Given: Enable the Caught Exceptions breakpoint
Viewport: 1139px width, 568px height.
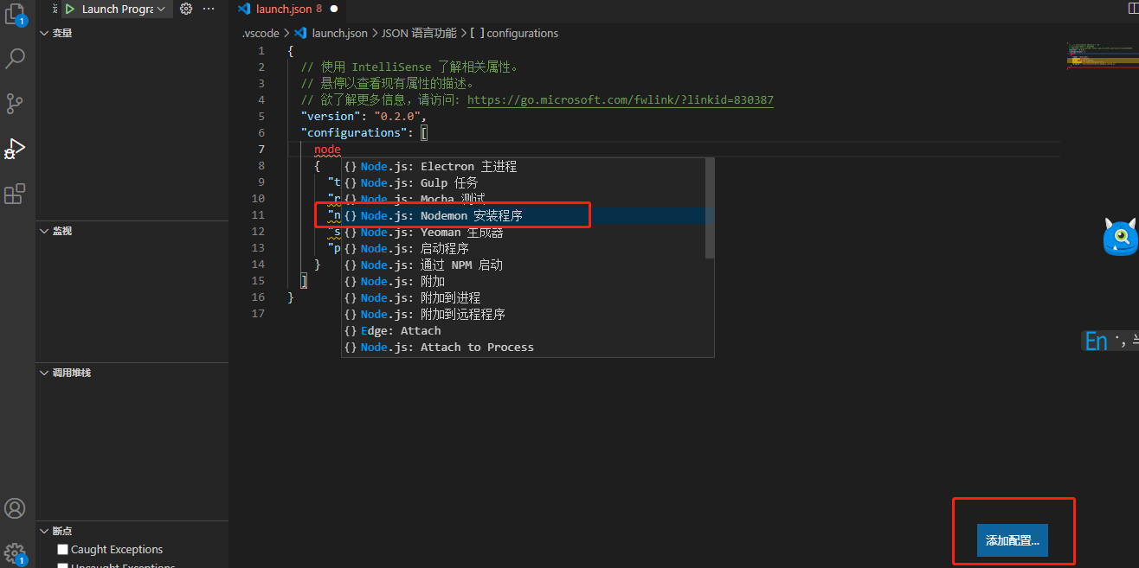Looking at the screenshot, I should pyautogui.click(x=61, y=548).
